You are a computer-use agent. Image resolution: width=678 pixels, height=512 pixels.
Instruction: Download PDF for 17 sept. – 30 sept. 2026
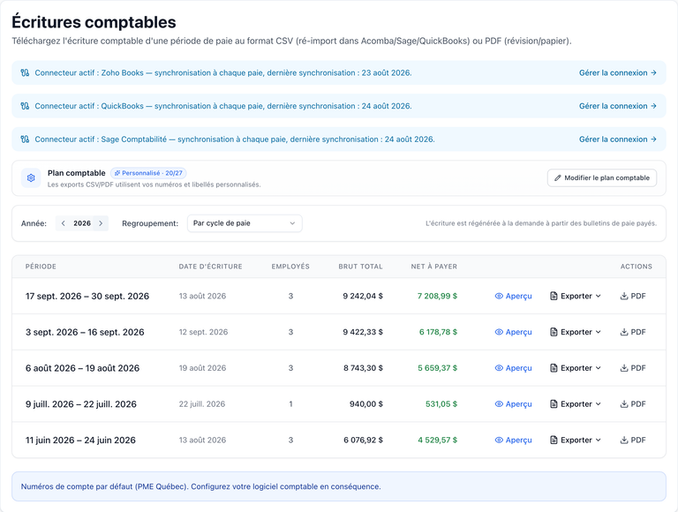click(x=633, y=297)
